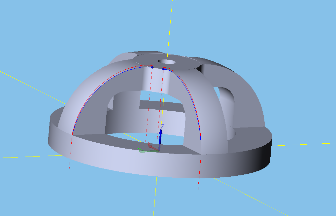Screen dimensions: 336x216
Task: Click the blue Z axis label
Action: pos(162,126)
